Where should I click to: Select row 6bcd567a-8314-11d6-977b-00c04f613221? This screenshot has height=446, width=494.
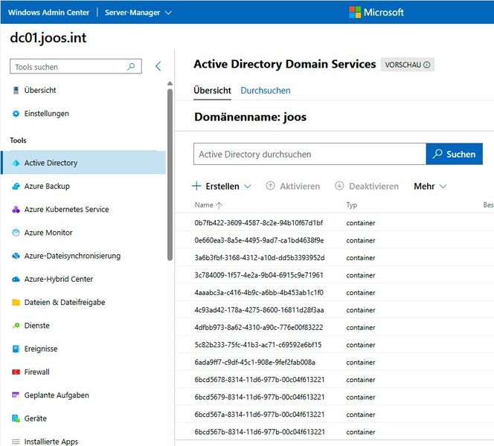pos(335,415)
